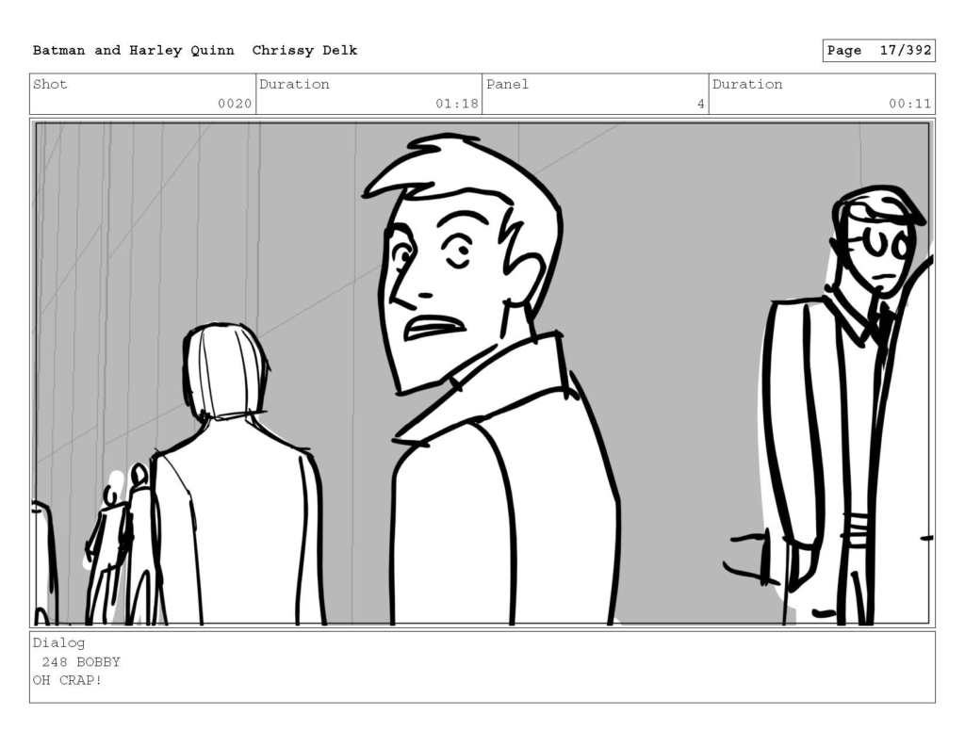965x747 pixels.
Task: Click the storyboard panel drawing
Action: pyautogui.click(x=482, y=373)
